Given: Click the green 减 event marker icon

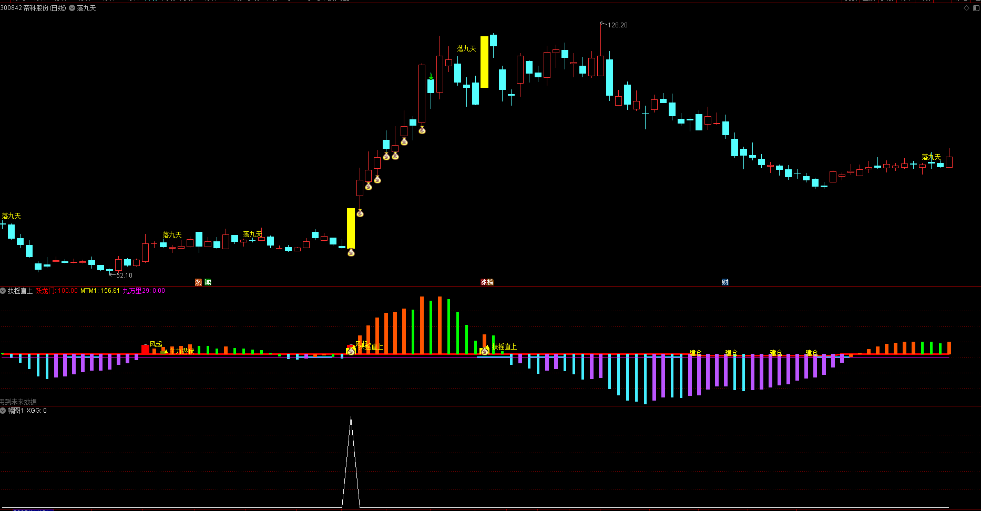Looking at the screenshot, I should tap(208, 282).
